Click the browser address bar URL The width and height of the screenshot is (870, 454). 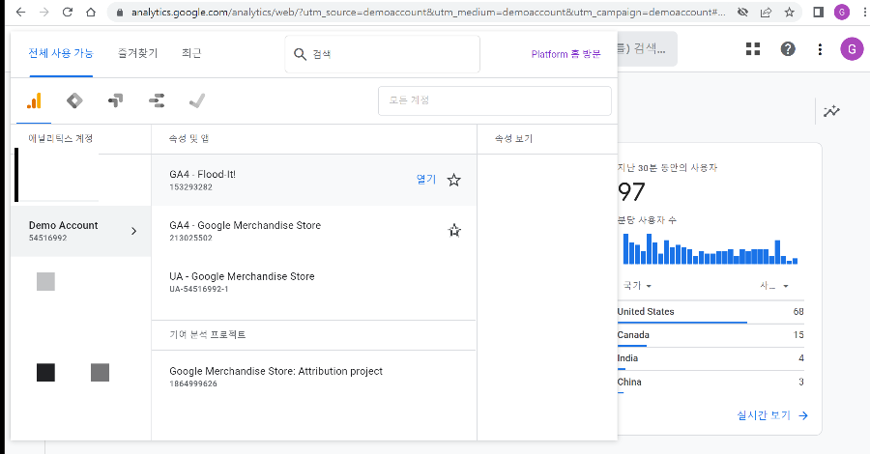coord(428,12)
